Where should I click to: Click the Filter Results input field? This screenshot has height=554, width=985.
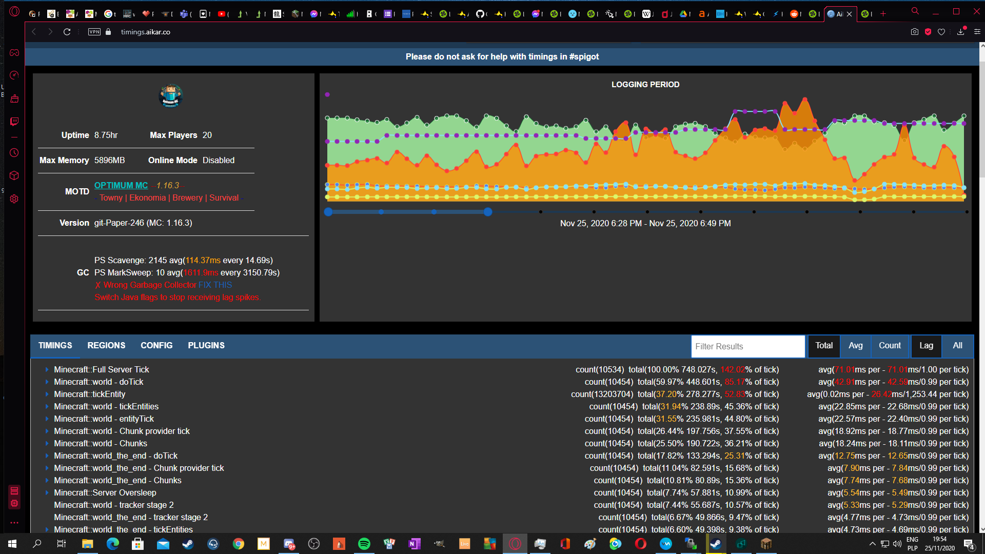pyautogui.click(x=747, y=347)
